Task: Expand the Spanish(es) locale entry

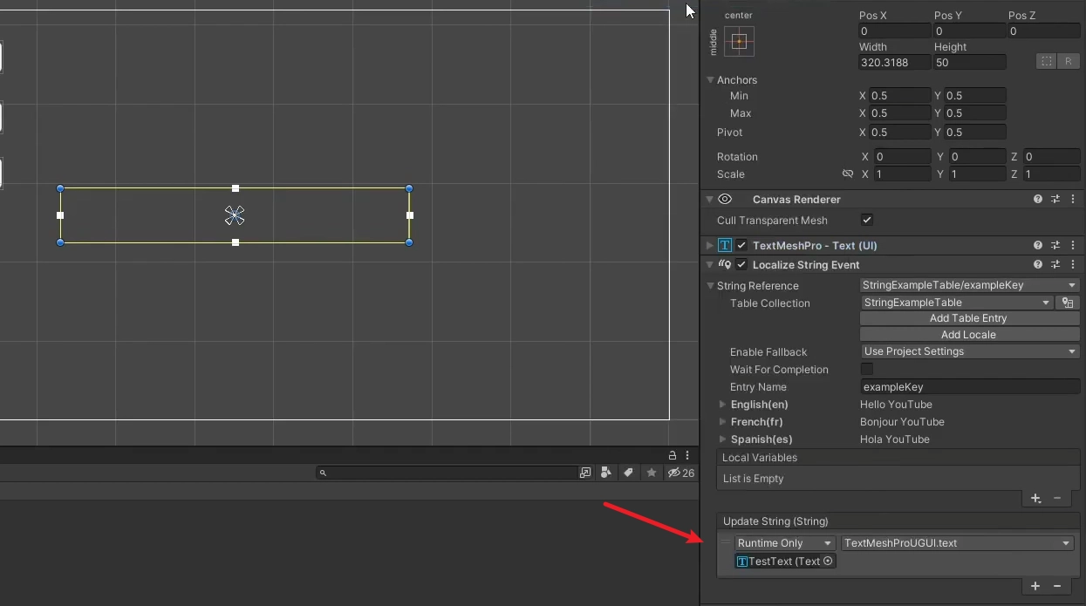Action: (722, 439)
